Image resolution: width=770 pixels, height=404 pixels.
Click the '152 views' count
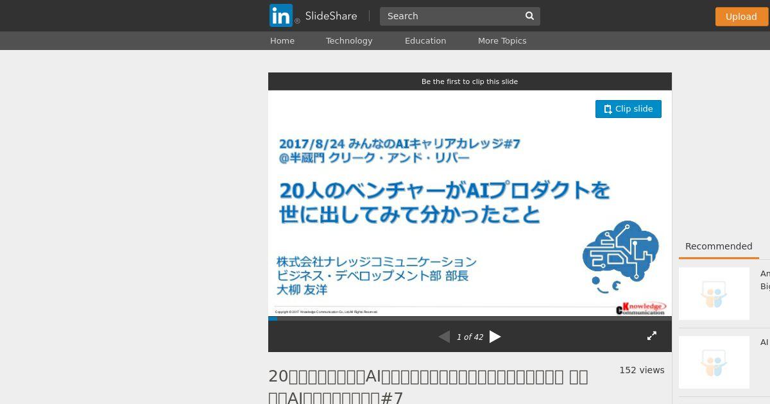pyautogui.click(x=642, y=370)
